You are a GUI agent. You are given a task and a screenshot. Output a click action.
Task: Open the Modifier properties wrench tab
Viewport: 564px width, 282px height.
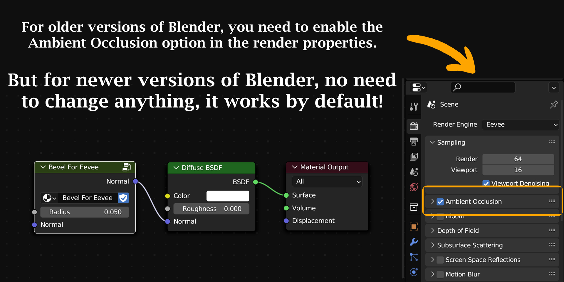(414, 242)
